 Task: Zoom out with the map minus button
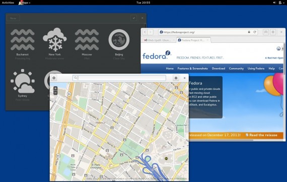(x=55, y=93)
